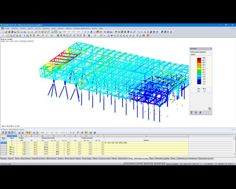Image resolution: width=236 pixels, height=189 pixels.
Task: Click 'Max u: 48.8, Min u: 0.1 mm' text
Action: coord(11,126)
